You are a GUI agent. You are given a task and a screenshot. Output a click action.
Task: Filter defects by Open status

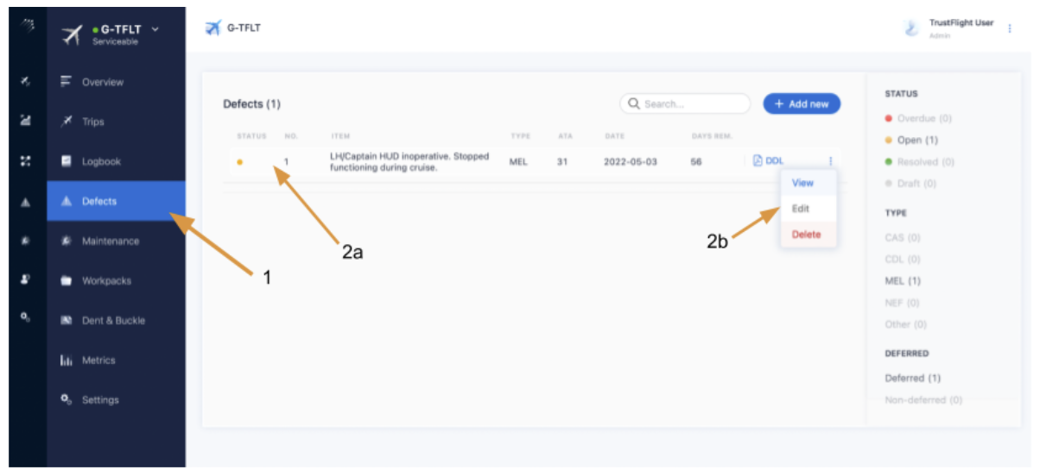916,140
